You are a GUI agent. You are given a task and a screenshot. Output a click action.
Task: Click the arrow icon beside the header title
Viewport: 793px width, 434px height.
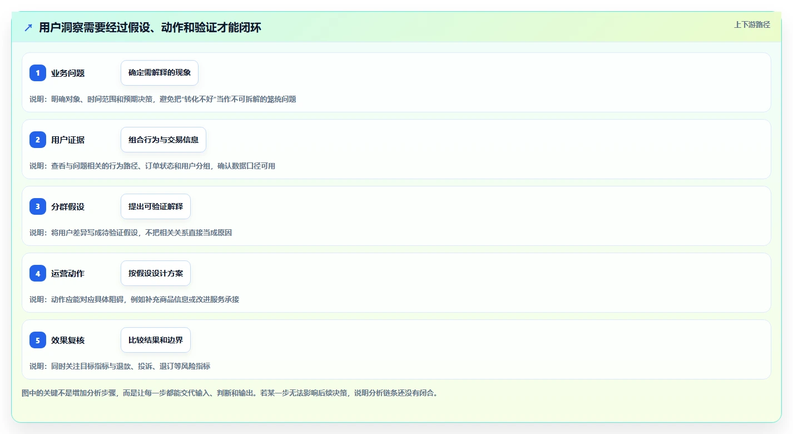click(28, 27)
